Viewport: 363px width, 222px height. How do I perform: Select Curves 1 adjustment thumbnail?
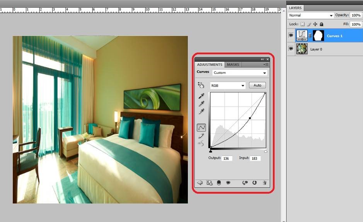click(x=302, y=36)
